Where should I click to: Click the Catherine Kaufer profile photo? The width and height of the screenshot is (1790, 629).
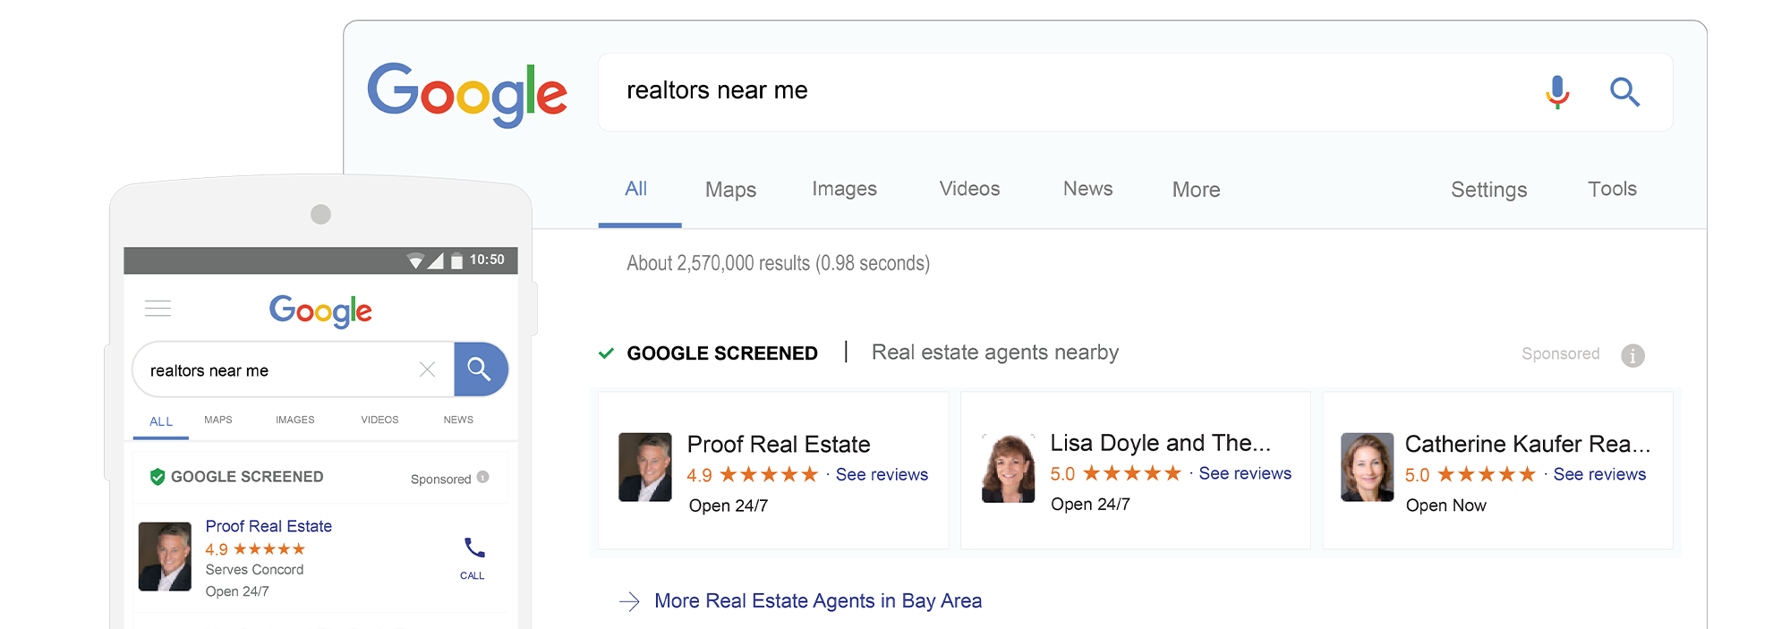tap(1367, 467)
